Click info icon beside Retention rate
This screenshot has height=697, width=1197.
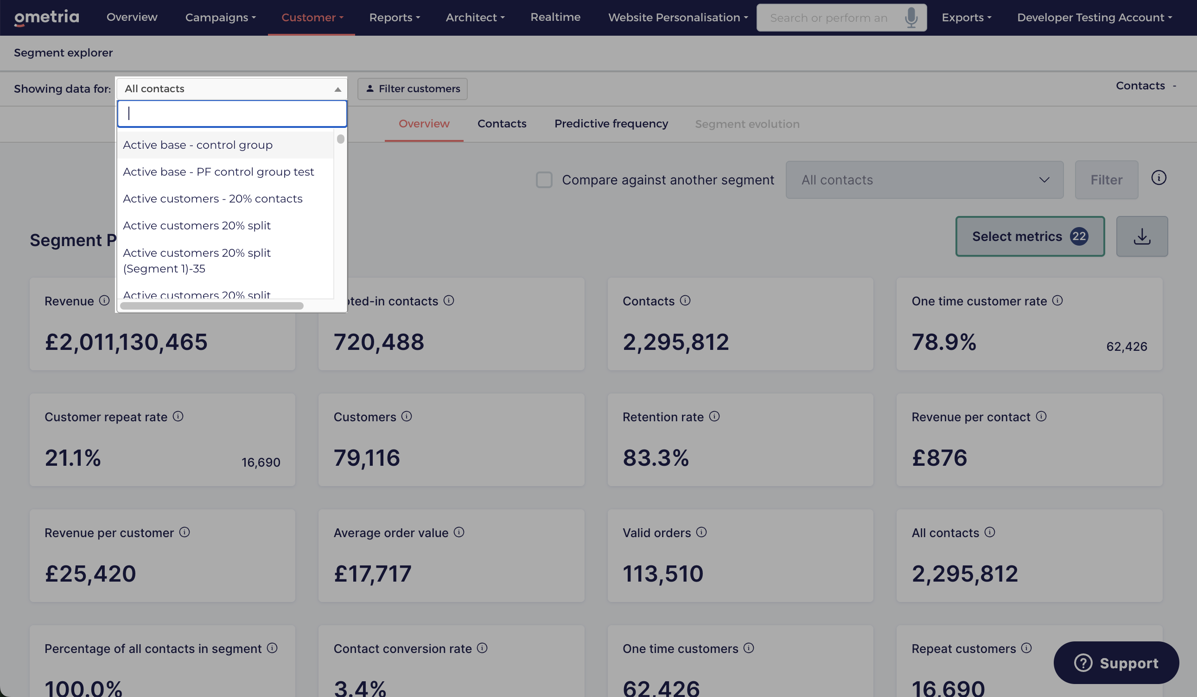click(714, 417)
